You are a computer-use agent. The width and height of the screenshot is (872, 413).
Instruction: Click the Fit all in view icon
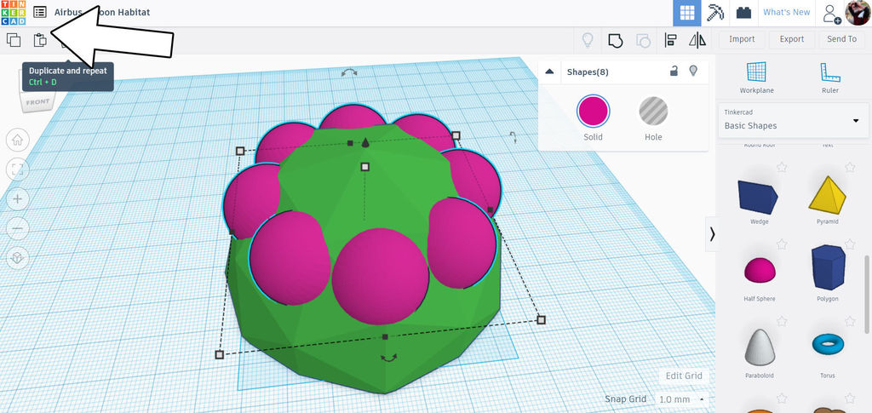pos(17,169)
